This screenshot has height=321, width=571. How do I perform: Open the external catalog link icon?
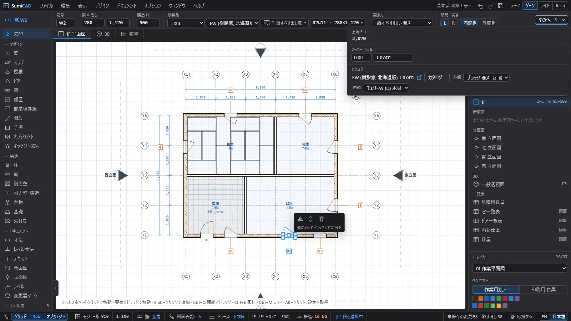pyautogui.click(x=419, y=77)
